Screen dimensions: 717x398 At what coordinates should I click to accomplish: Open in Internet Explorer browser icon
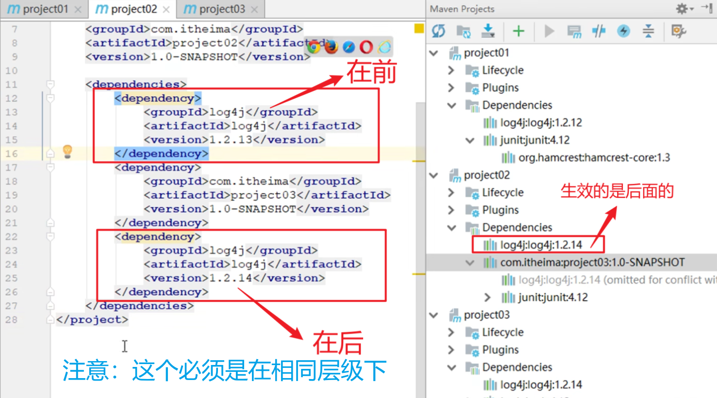pos(384,47)
